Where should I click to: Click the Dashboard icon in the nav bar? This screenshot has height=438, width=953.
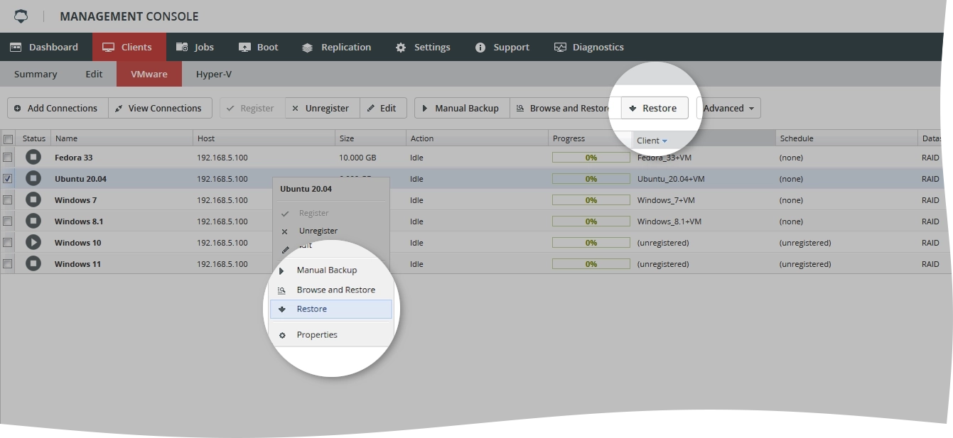[16, 47]
